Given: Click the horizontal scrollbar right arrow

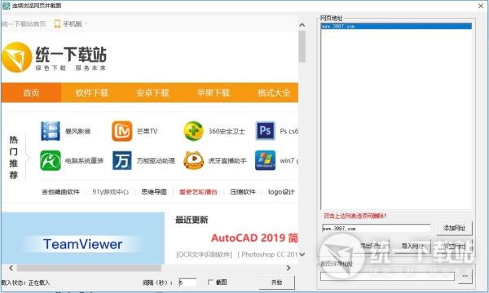Looking at the screenshot, I should [x=289, y=268].
